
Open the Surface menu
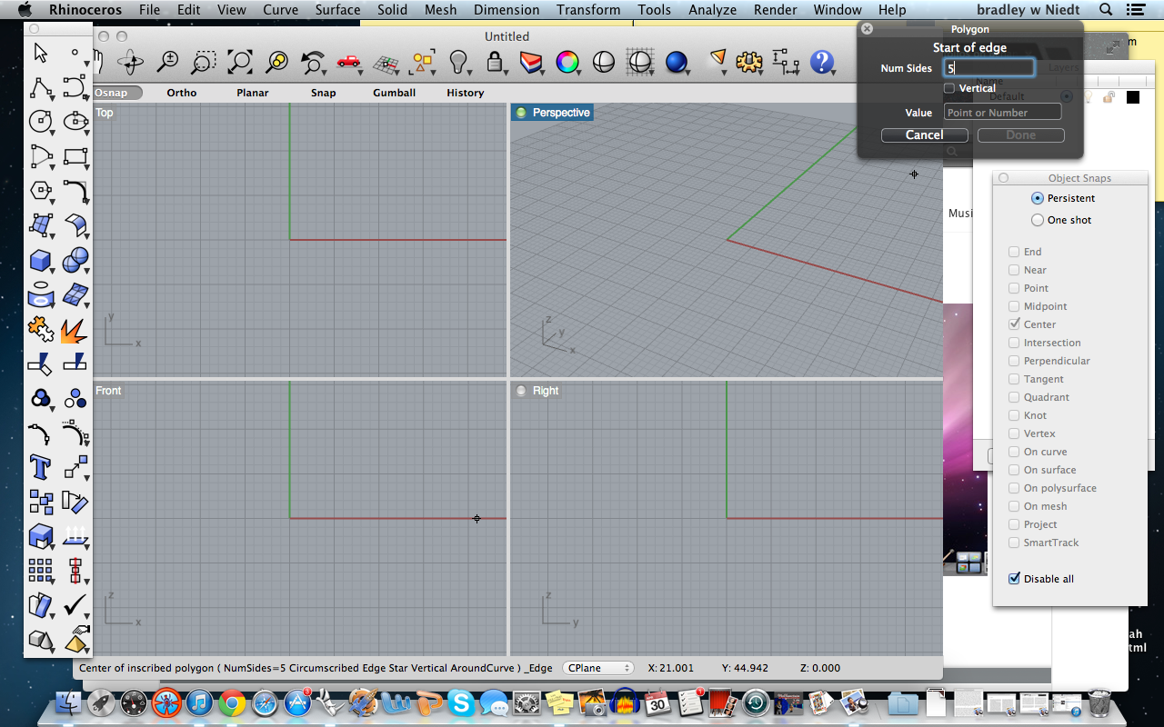[x=337, y=10]
